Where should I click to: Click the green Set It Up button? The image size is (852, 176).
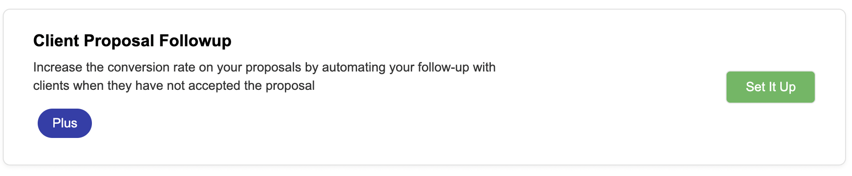point(770,87)
